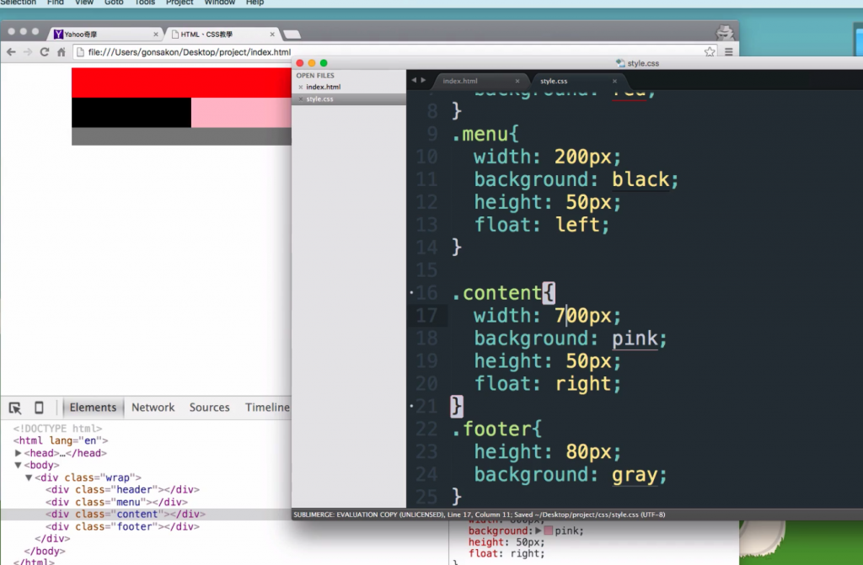Click the black background value

(641, 179)
